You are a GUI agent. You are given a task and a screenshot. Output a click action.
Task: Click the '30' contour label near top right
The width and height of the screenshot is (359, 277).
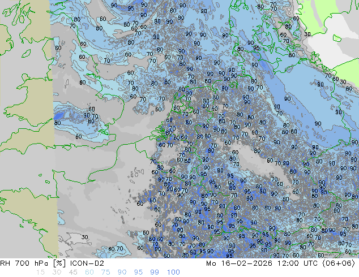coord(307,34)
